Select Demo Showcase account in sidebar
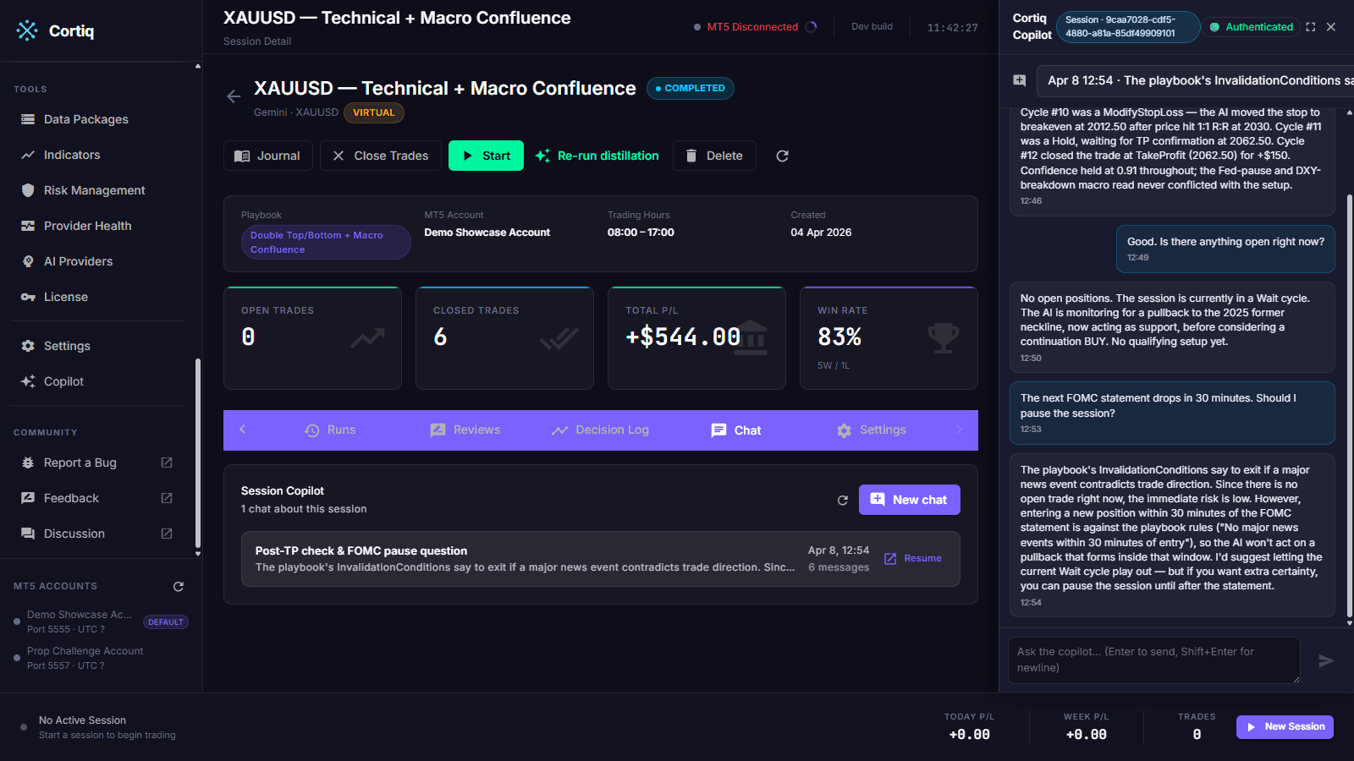 (80, 621)
